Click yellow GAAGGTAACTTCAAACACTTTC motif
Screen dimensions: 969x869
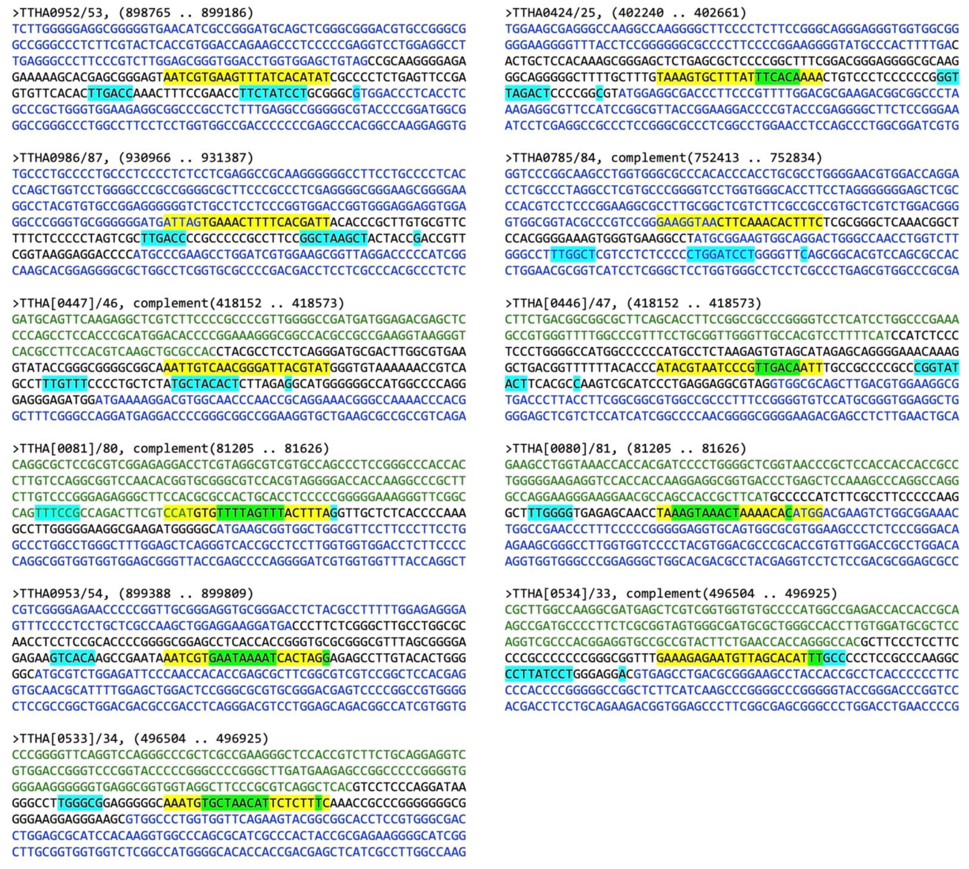pos(739,222)
